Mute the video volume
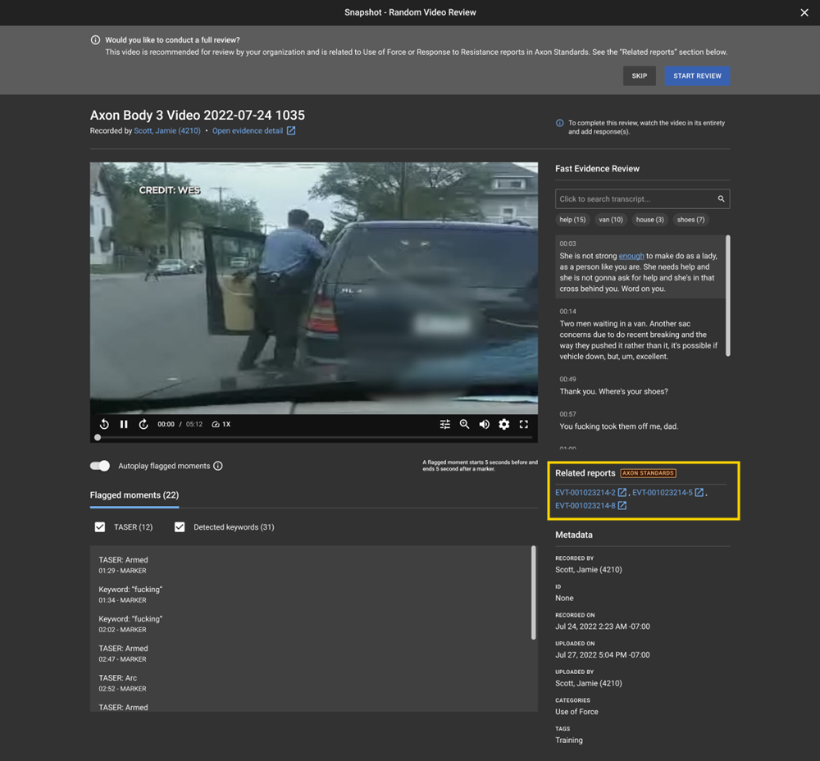Image resolution: width=820 pixels, height=761 pixels. pos(484,424)
